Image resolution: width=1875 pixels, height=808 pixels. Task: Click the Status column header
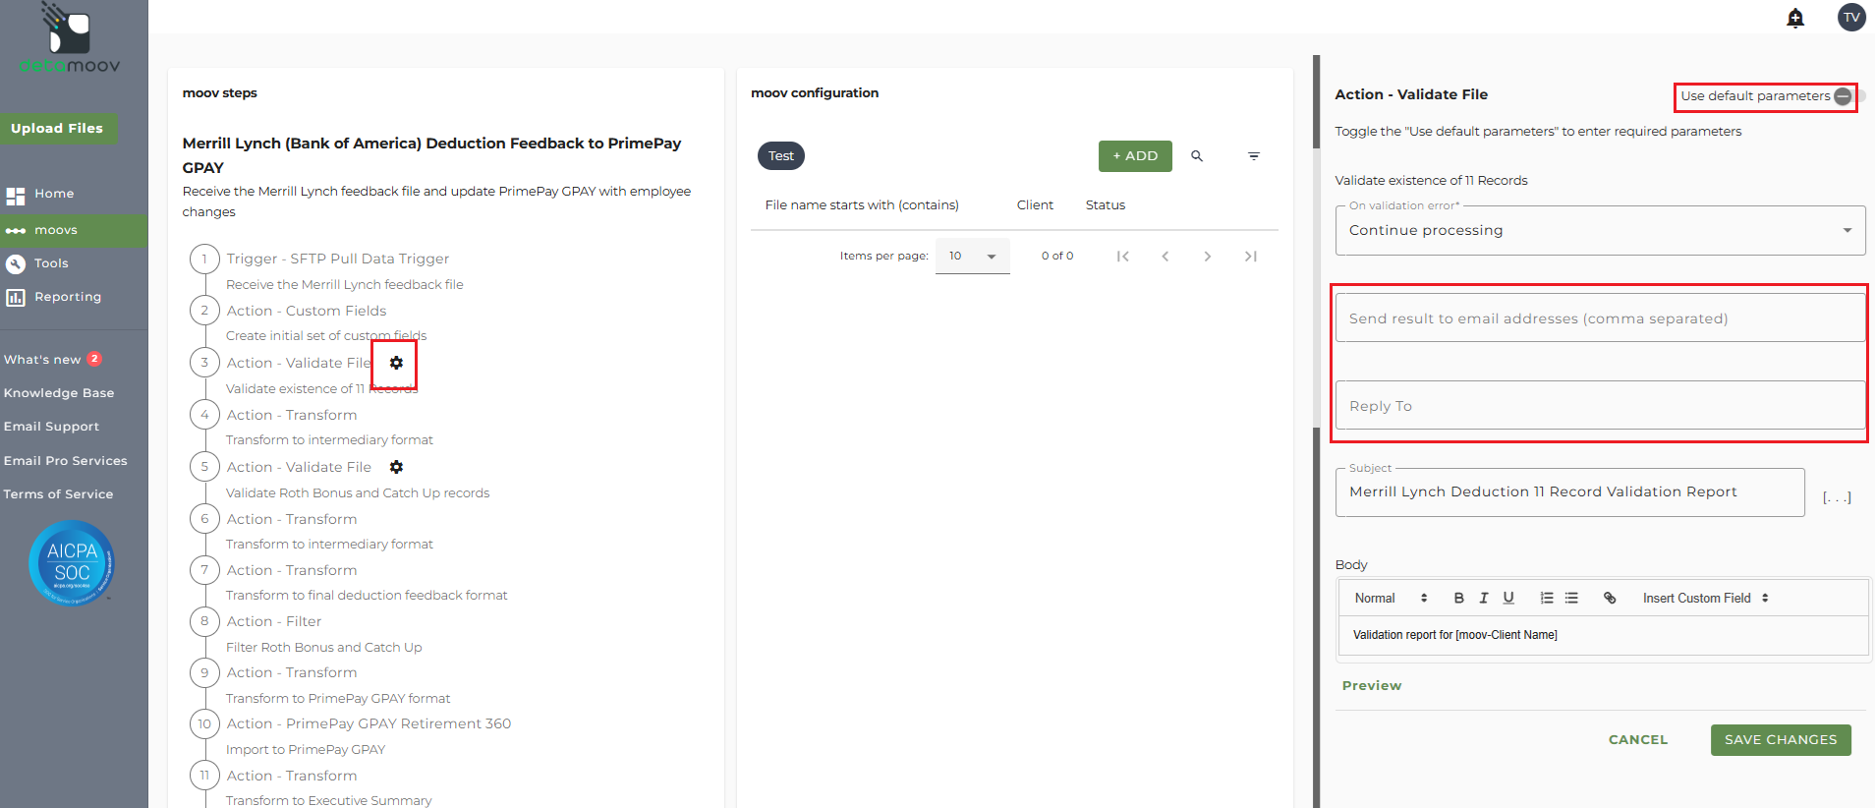coord(1106,205)
